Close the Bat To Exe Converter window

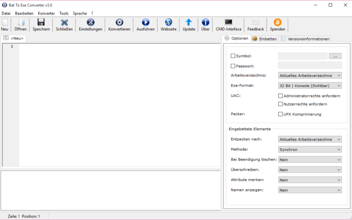point(345,5)
